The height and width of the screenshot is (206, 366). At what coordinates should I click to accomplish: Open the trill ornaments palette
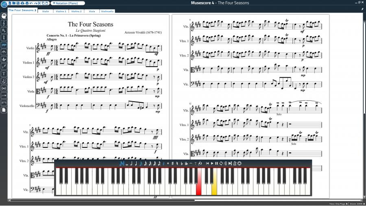point(4,59)
